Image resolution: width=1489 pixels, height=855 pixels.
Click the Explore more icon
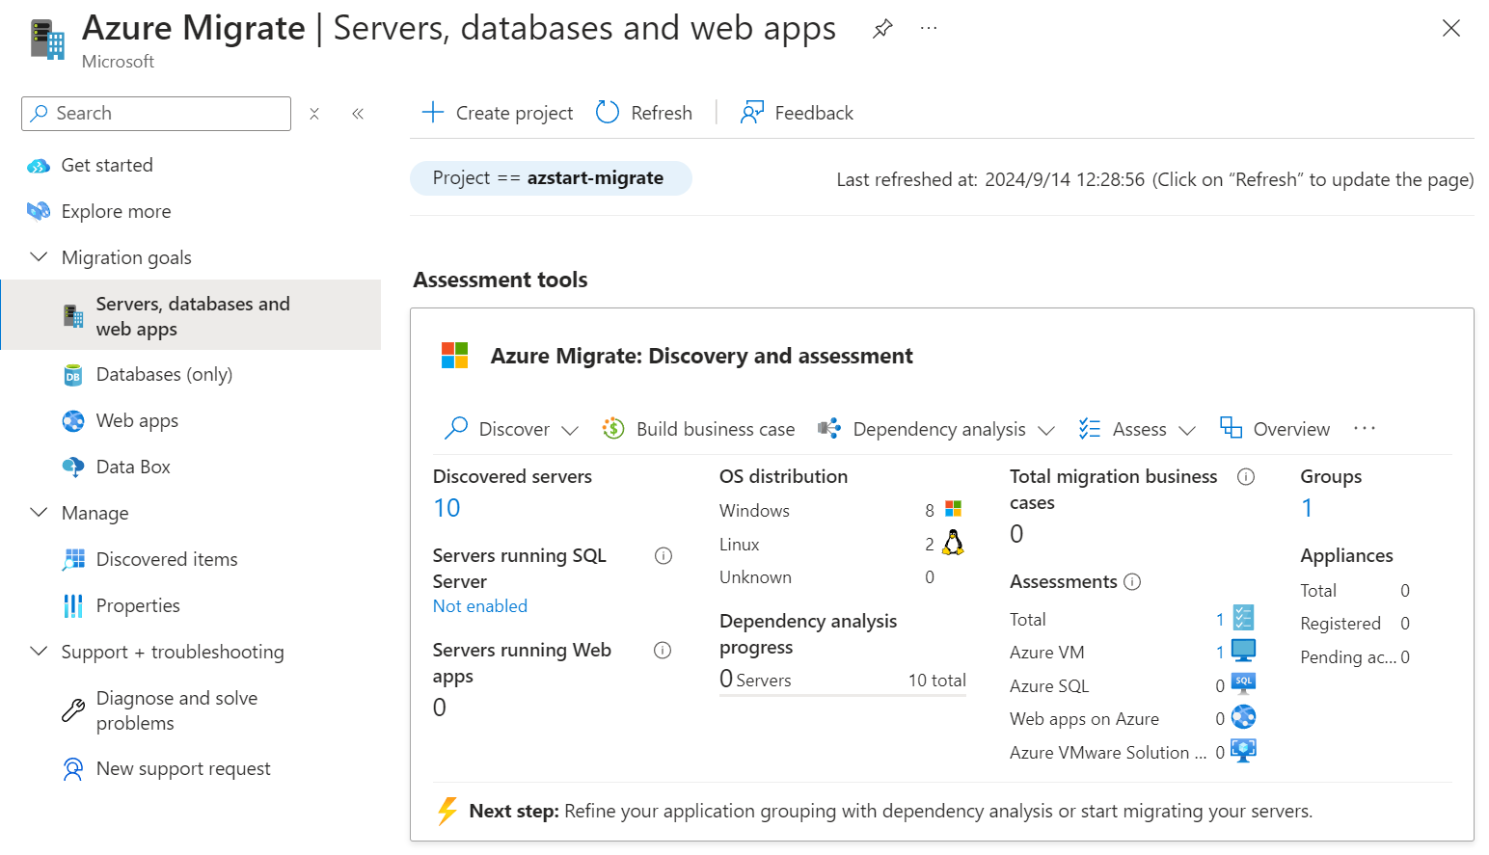point(39,211)
